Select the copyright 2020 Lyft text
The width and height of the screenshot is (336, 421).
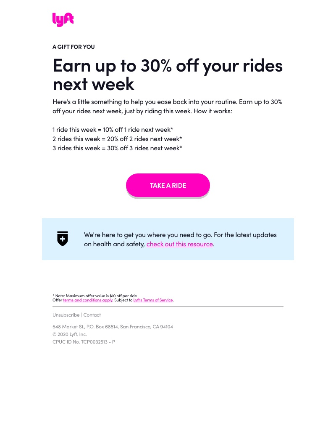[71, 334]
